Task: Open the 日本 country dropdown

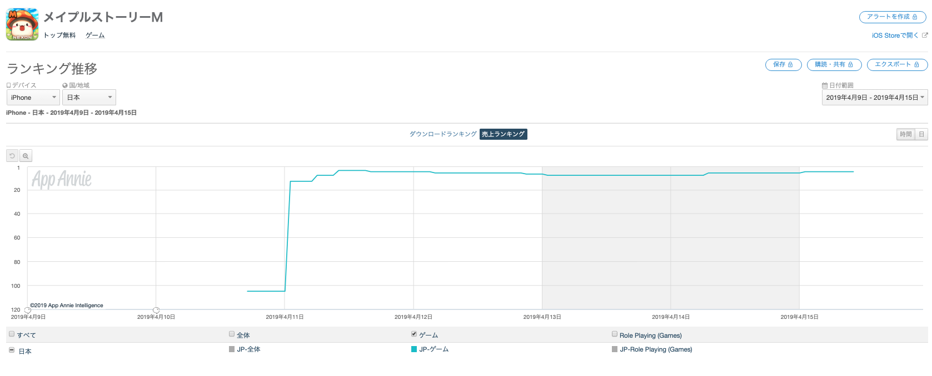Action: coord(89,98)
